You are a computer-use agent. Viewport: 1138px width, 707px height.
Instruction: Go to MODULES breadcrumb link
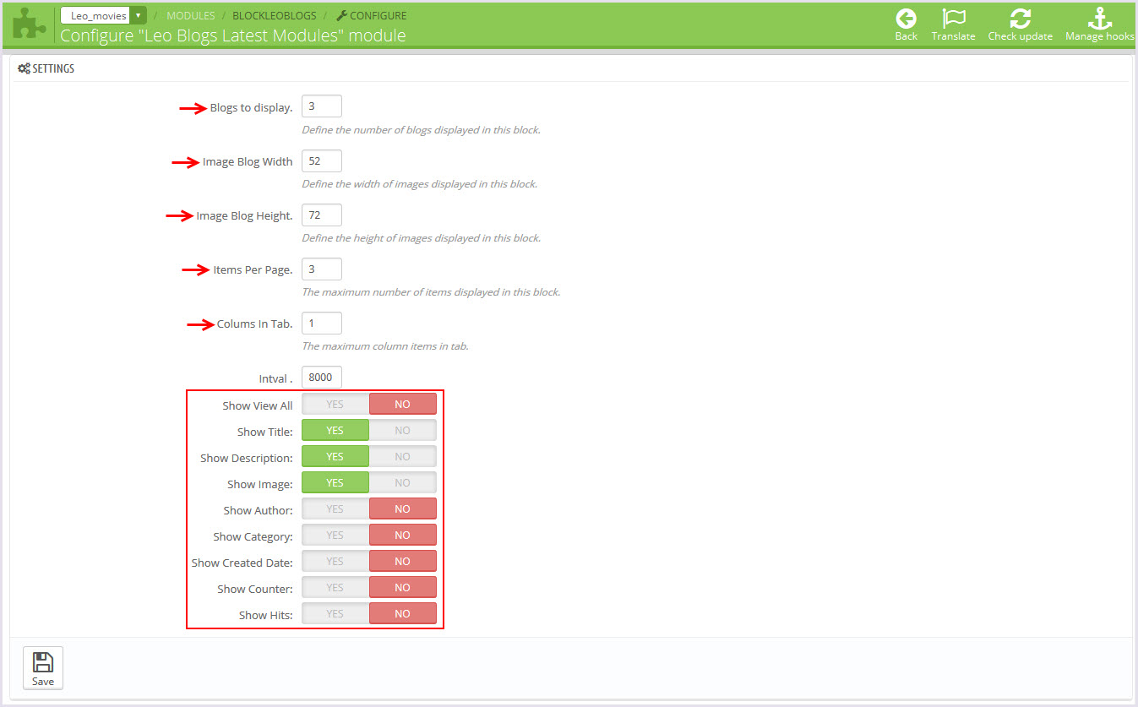point(191,15)
